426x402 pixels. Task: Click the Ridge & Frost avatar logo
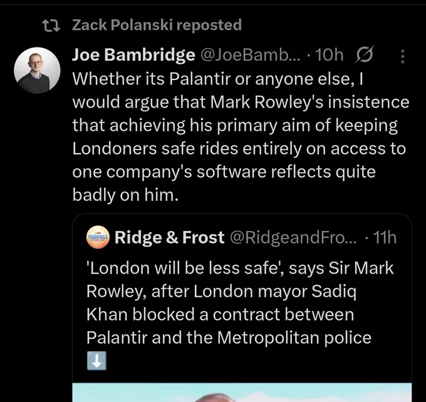pyautogui.click(x=98, y=237)
